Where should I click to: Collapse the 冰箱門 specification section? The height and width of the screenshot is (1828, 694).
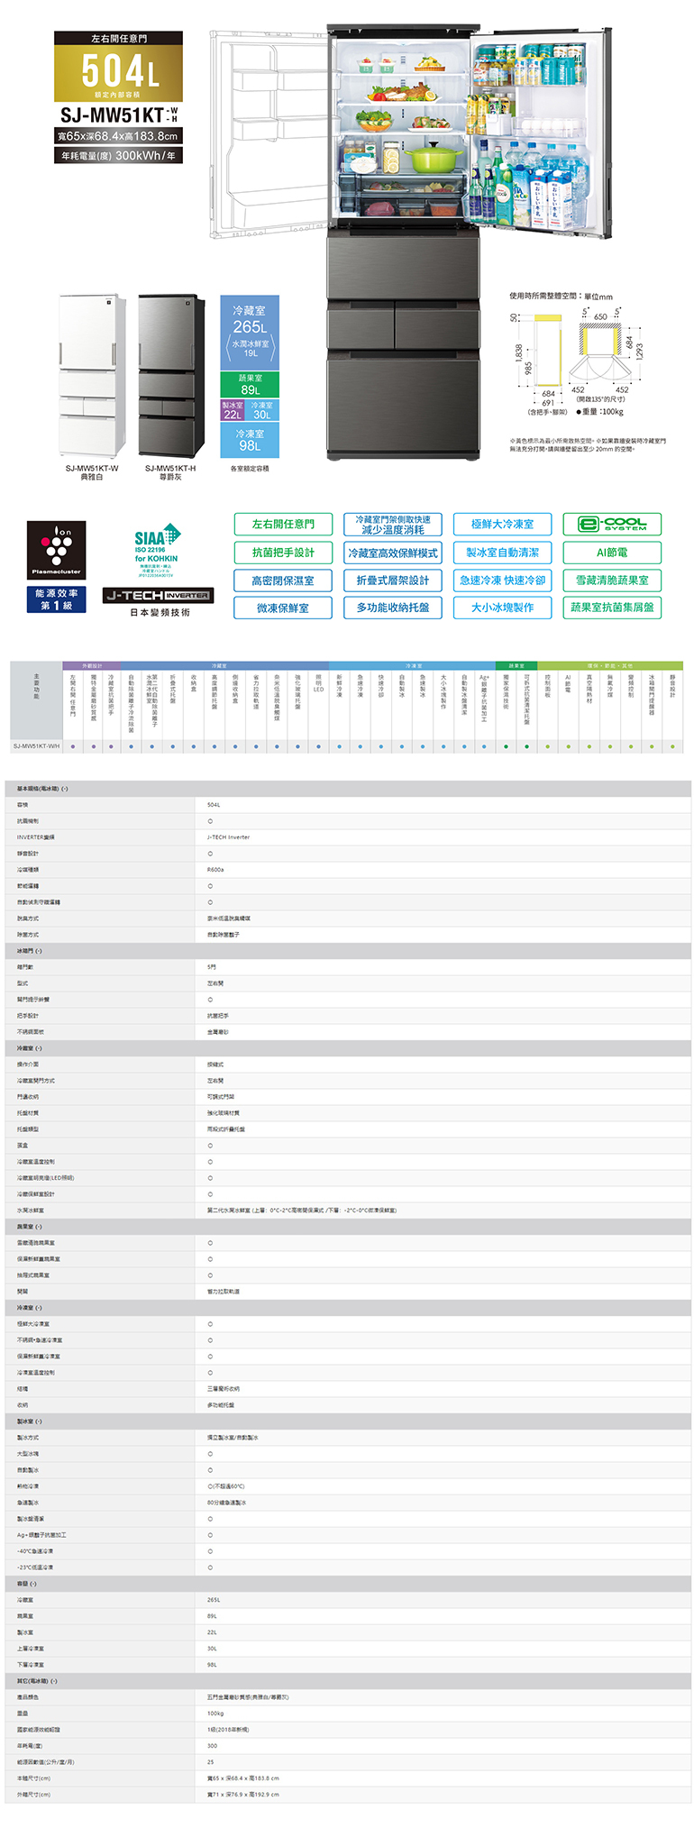[29, 951]
